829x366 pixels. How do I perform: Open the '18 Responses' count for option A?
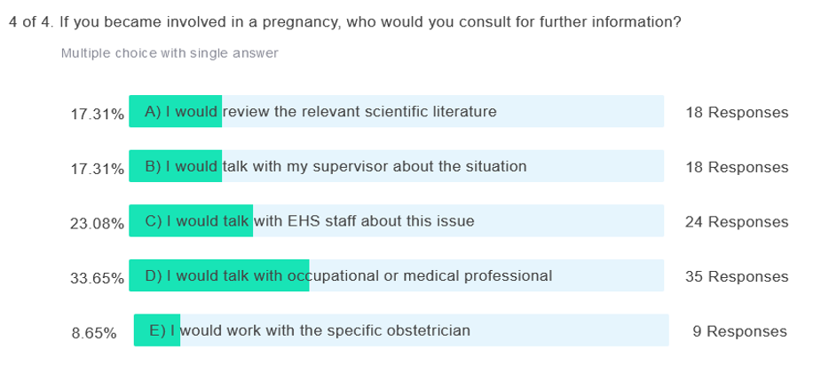[x=737, y=112]
